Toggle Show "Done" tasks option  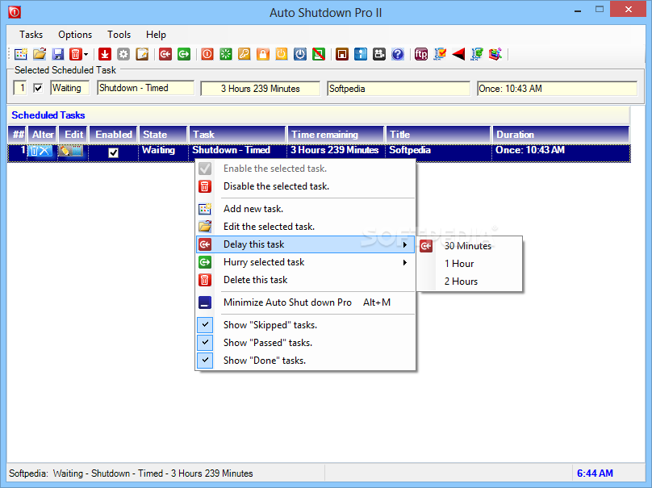(306, 361)
